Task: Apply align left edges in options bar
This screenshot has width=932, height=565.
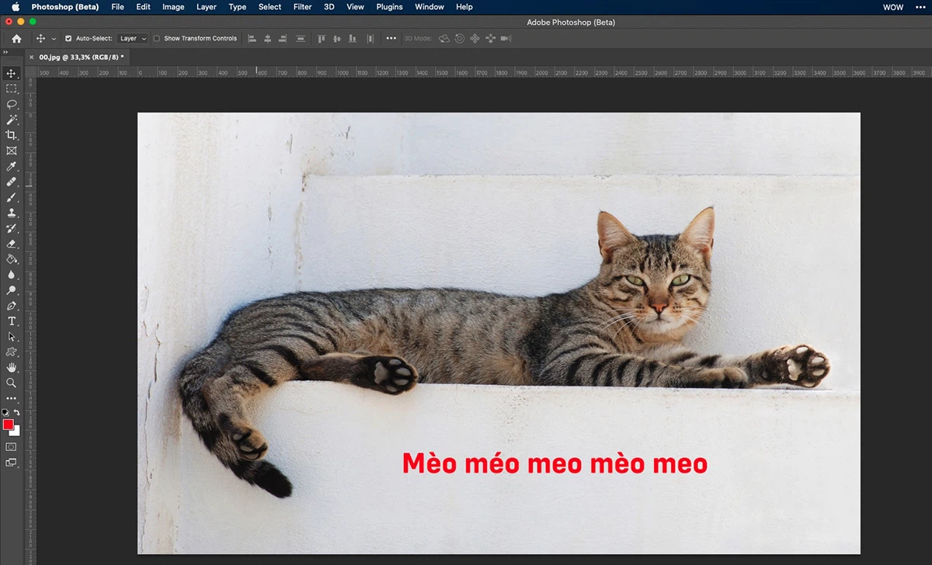Action: pyautogui.click(x=252, y=38)
